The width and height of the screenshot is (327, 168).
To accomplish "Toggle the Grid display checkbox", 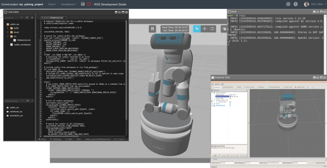I will click(x=230, y=104).
